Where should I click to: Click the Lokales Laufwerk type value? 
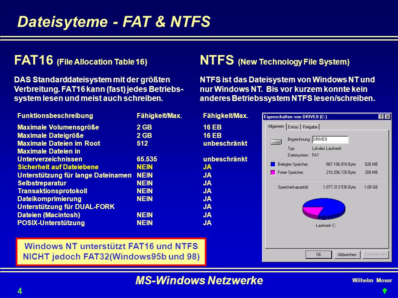click(327, 149)
